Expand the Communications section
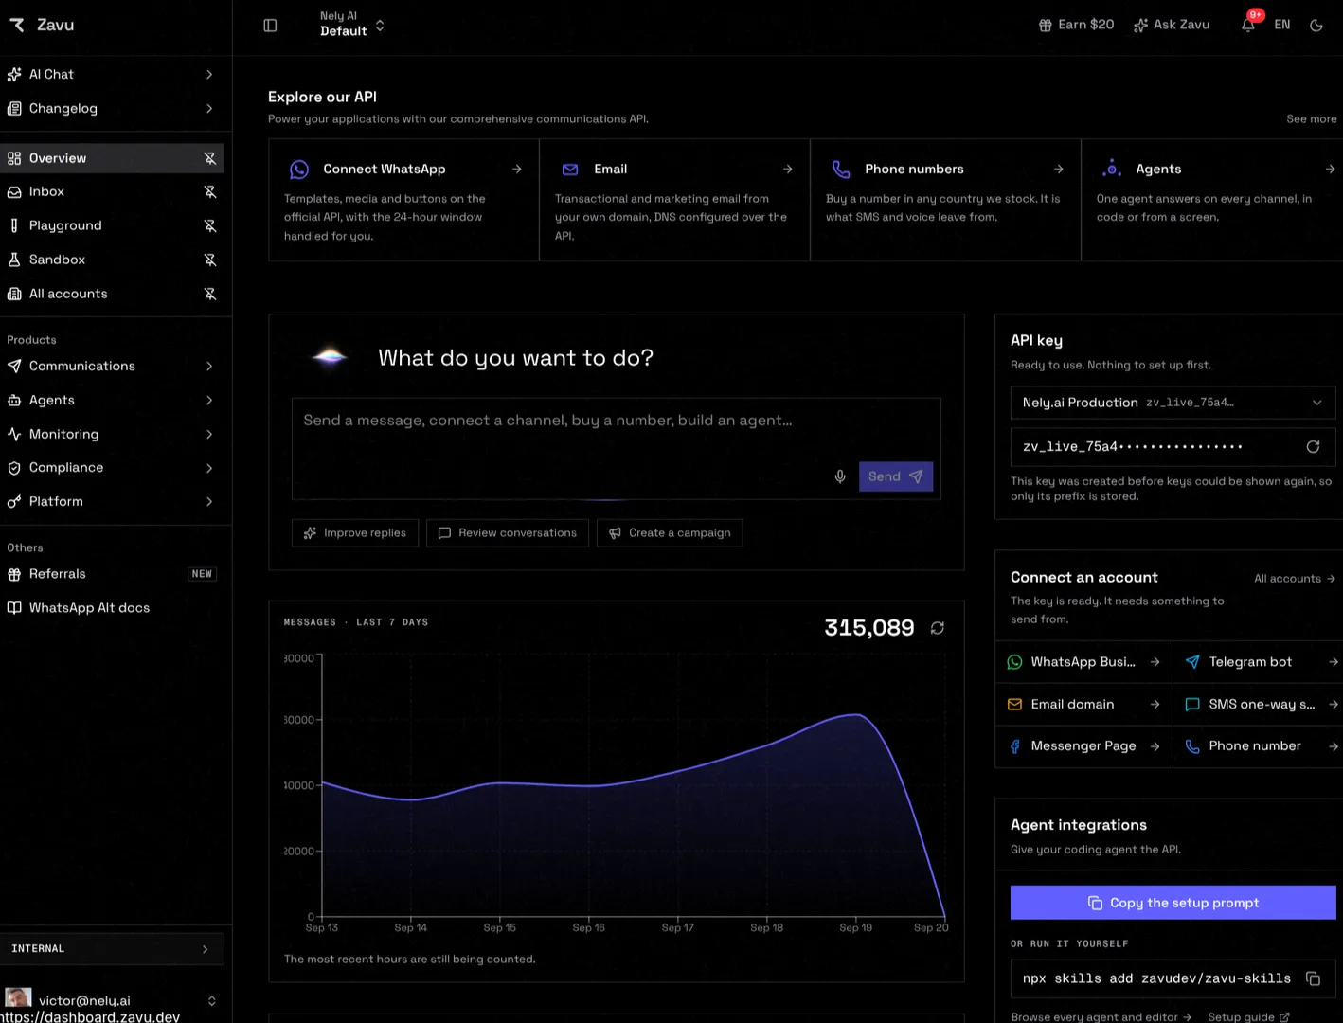1343x1023 pixels. click(x=112, y=367)
